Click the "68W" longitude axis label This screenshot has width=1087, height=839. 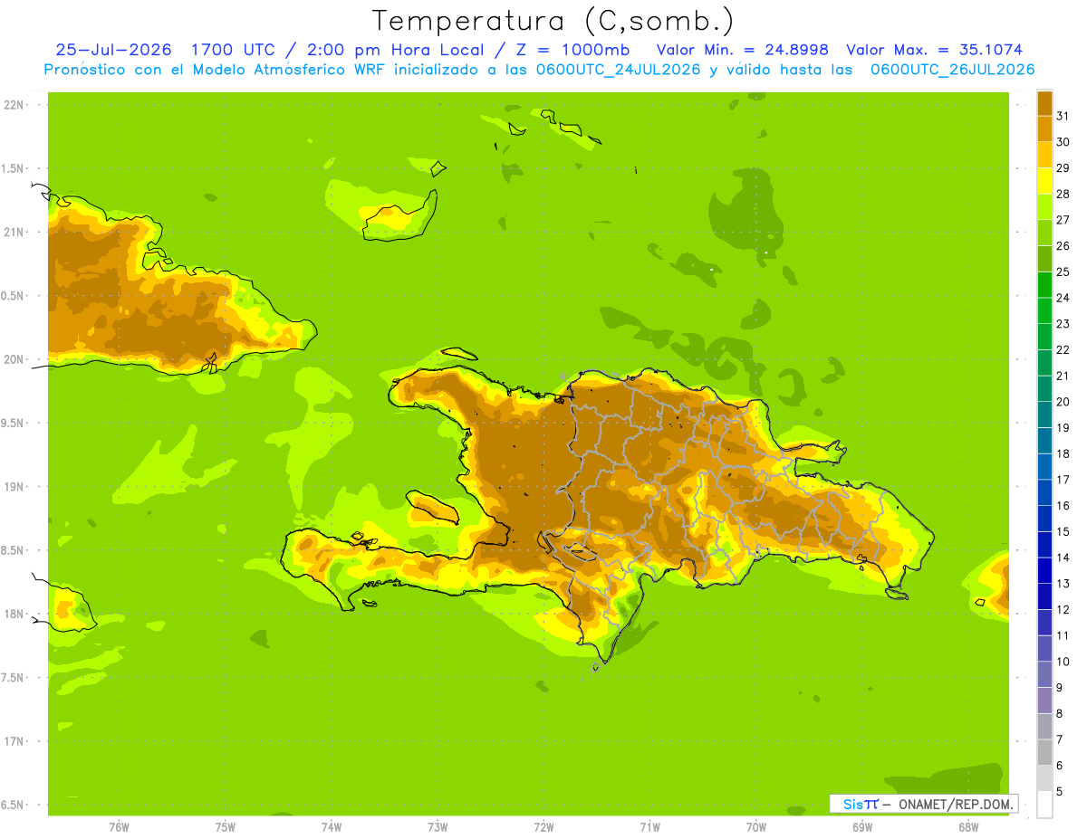968,827
